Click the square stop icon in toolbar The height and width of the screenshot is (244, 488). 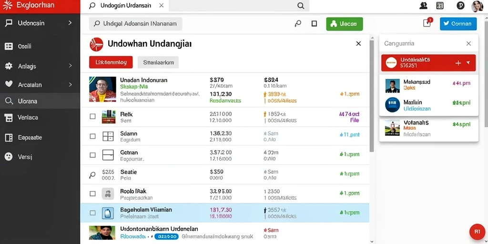pos(315,24)
